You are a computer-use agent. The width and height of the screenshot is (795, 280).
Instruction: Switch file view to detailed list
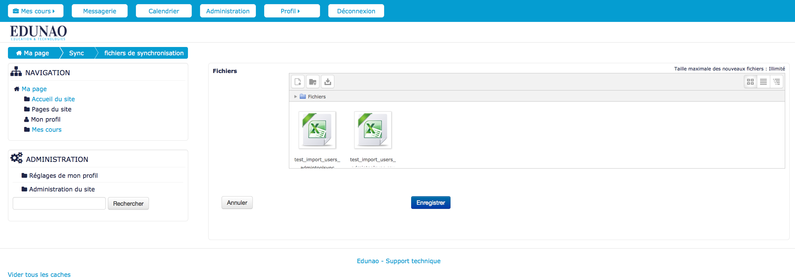(x=763, y=82)
